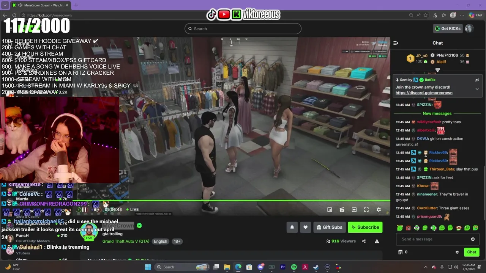This screenshot has width=486, height=273.
Task: Toggle picture-in-picture mini player
Action: tap(330, 210)
